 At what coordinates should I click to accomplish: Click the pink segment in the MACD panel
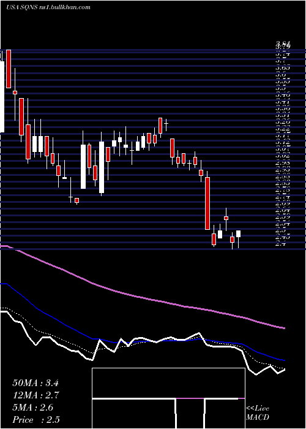190,398
